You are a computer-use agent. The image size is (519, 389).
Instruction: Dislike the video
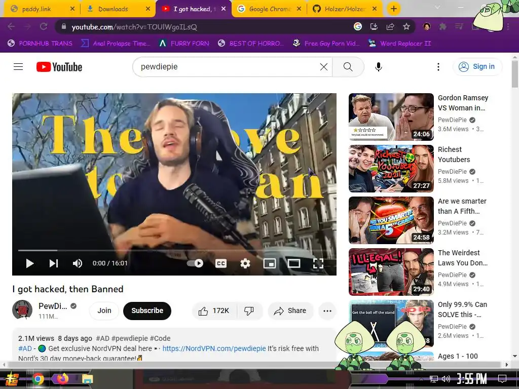coord(249,310)
